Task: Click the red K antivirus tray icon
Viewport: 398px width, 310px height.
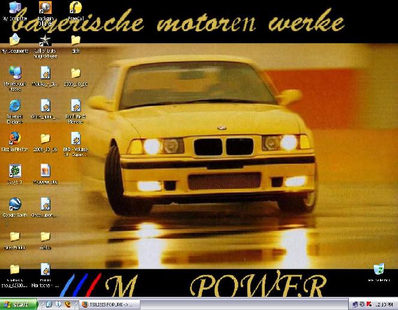Action: (x=369, y=304)
